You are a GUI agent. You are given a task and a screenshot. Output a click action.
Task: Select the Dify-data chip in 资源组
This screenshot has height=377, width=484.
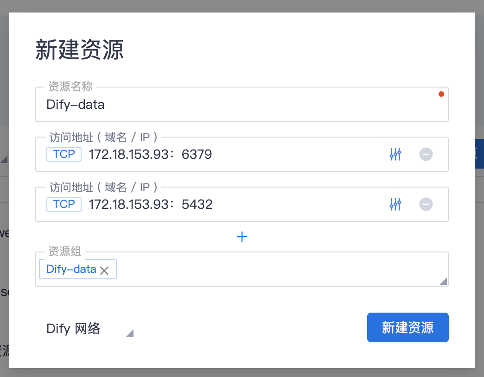point(71,270)
